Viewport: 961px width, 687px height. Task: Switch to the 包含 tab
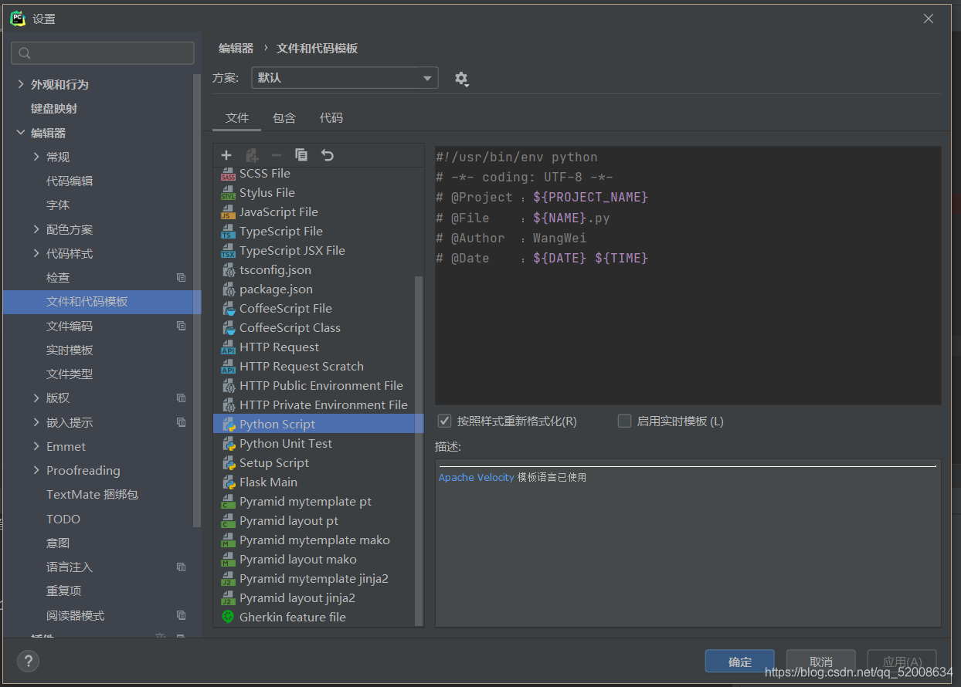(x=284, y=118)
